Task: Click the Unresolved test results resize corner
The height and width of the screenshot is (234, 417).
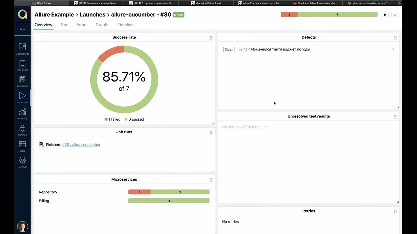Action: tap(398, 202)
